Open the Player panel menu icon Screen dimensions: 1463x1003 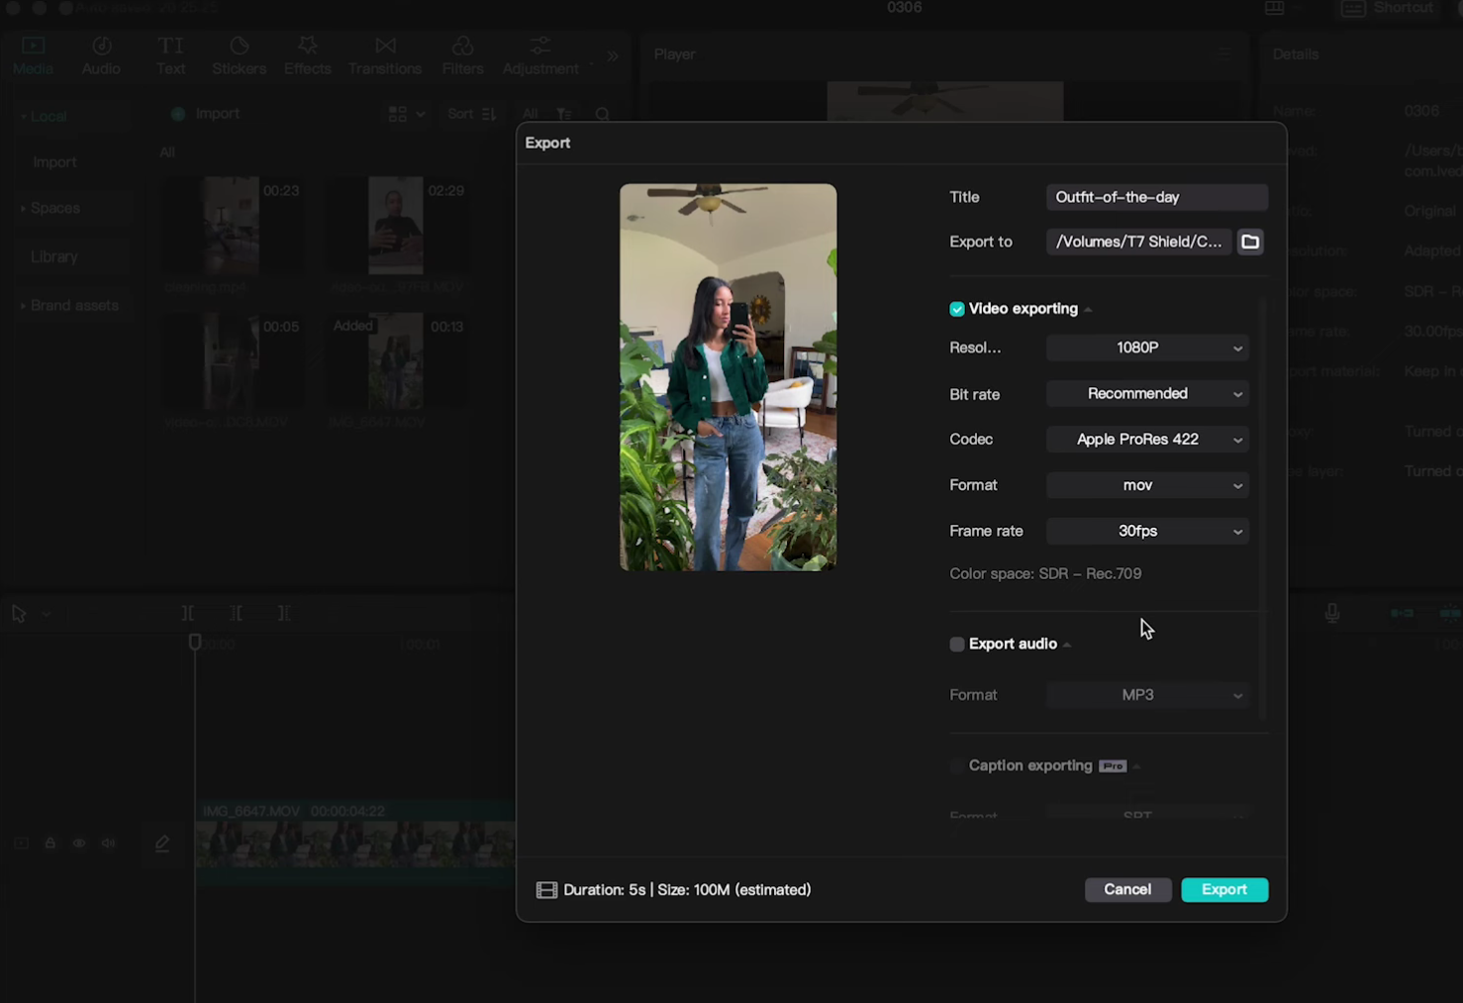click(x=1224, y=54)
